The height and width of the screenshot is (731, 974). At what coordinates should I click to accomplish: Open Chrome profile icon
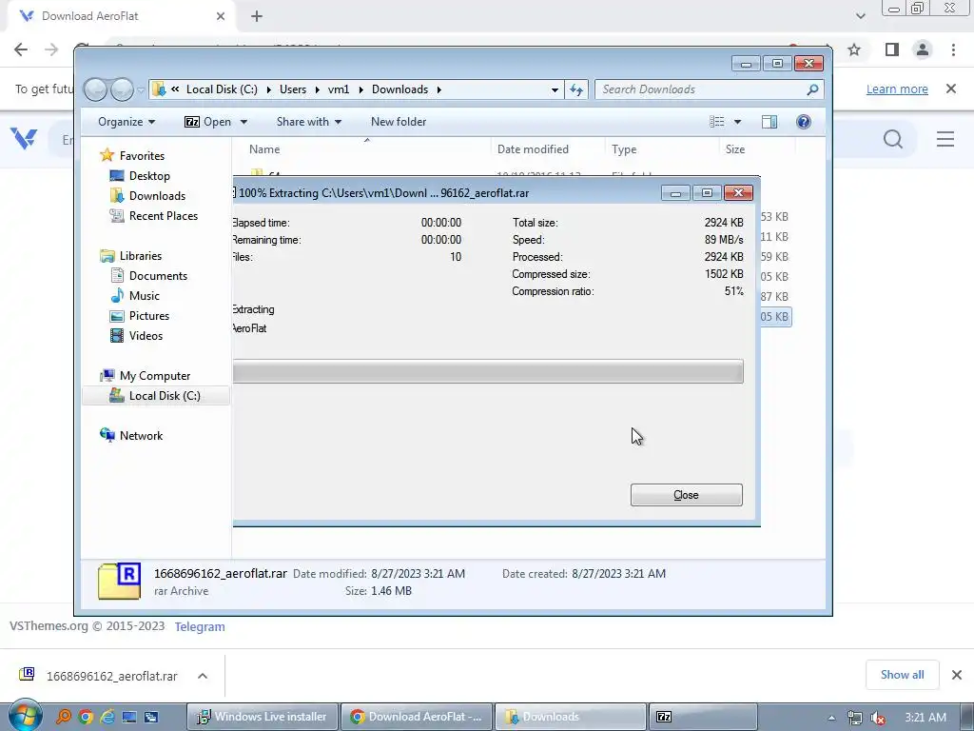[923, 49]
